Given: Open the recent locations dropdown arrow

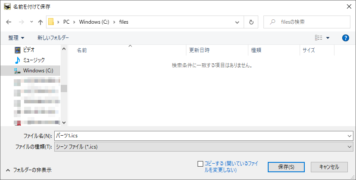Looking at the screenshot, I should click(31, 22).
